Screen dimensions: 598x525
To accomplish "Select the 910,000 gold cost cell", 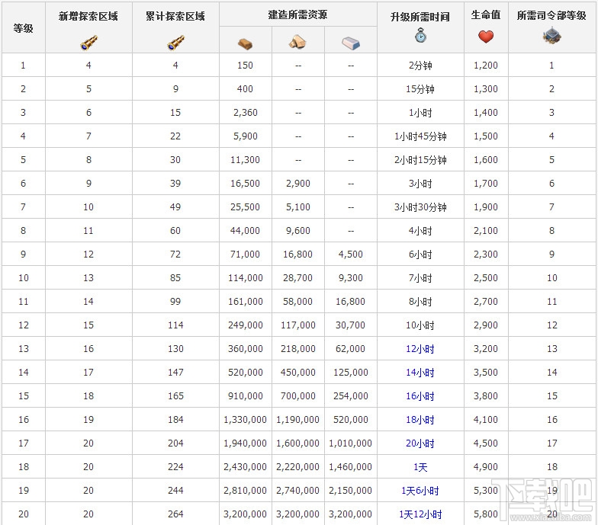I will tap(246, 396).
